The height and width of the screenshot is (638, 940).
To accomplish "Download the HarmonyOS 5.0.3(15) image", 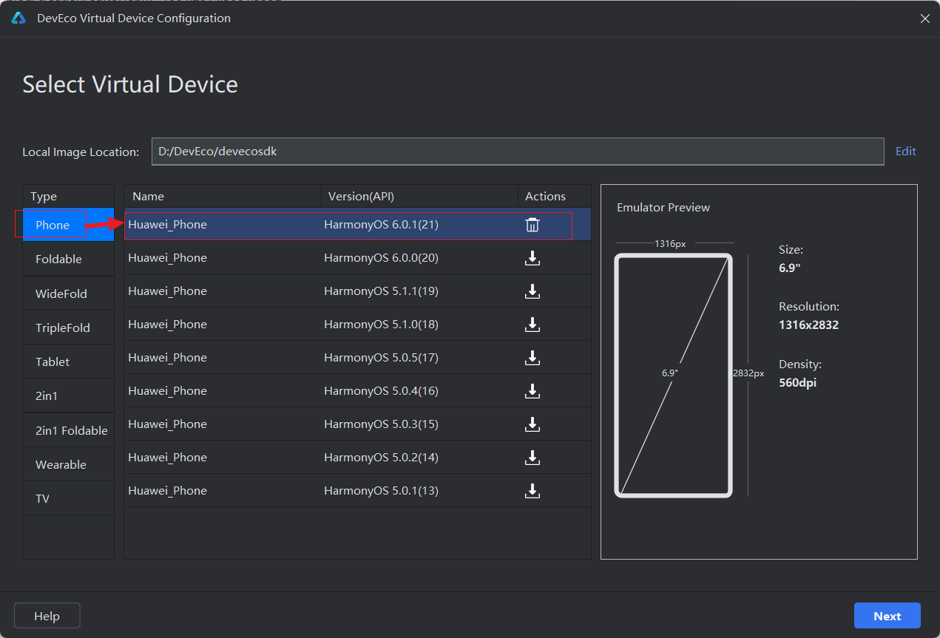I will [532, 424].
